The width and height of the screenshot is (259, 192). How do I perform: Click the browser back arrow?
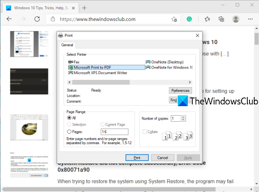pos(9,19)
